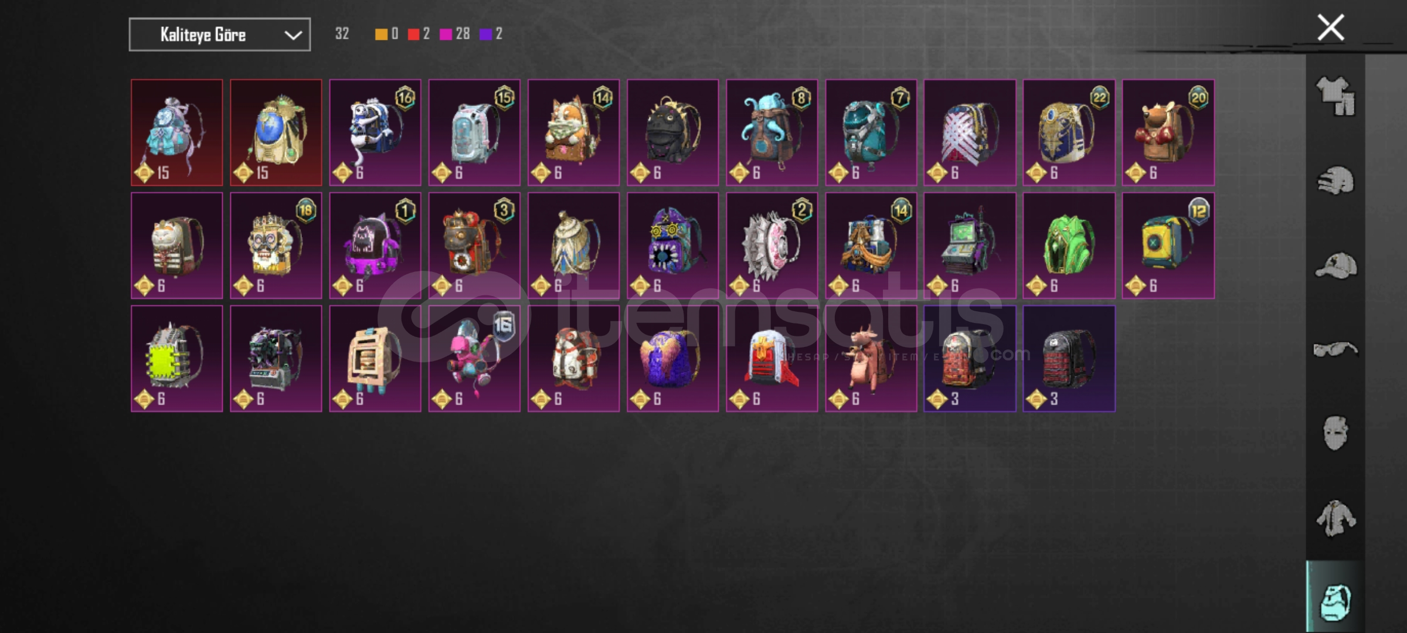Open the face mask category icon

(1335, 433)
